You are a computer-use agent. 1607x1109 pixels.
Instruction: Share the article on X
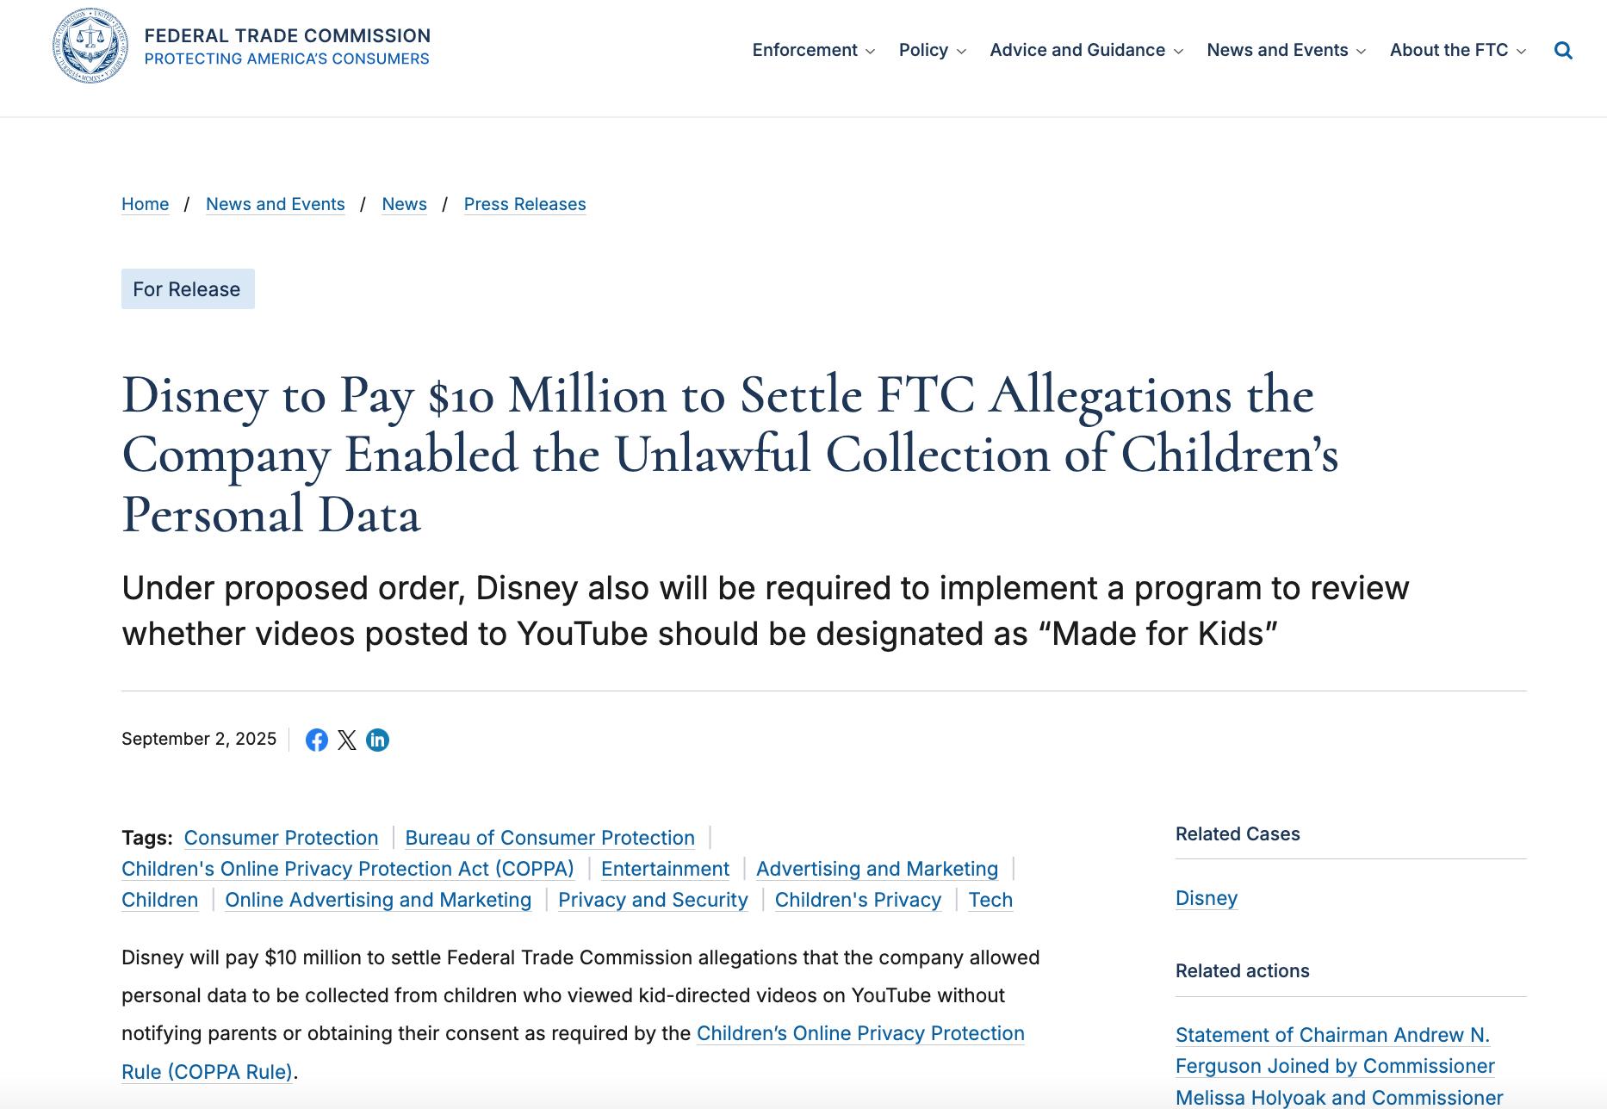[347, 740]
